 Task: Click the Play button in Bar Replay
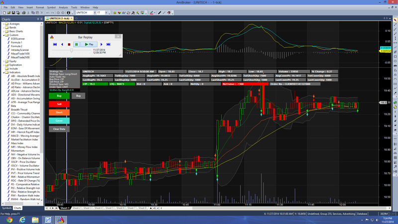point(89,44)
